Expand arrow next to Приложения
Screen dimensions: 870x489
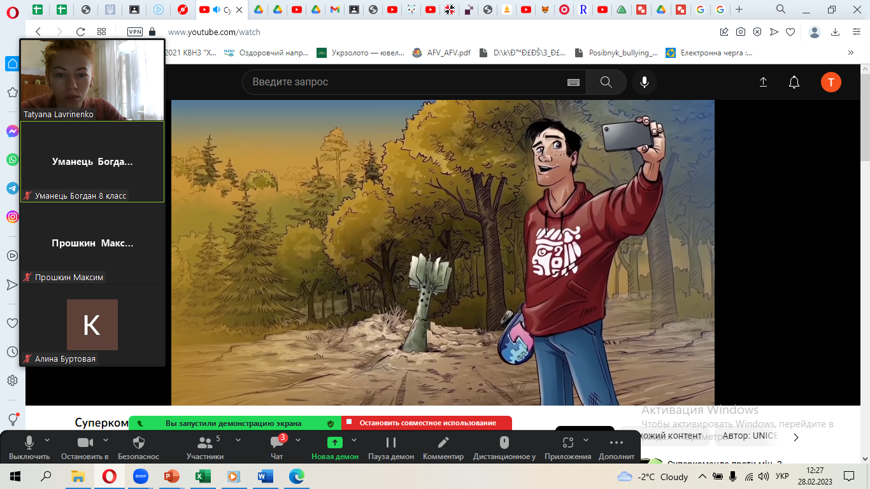pyautogui.click(x=586, y=440)
